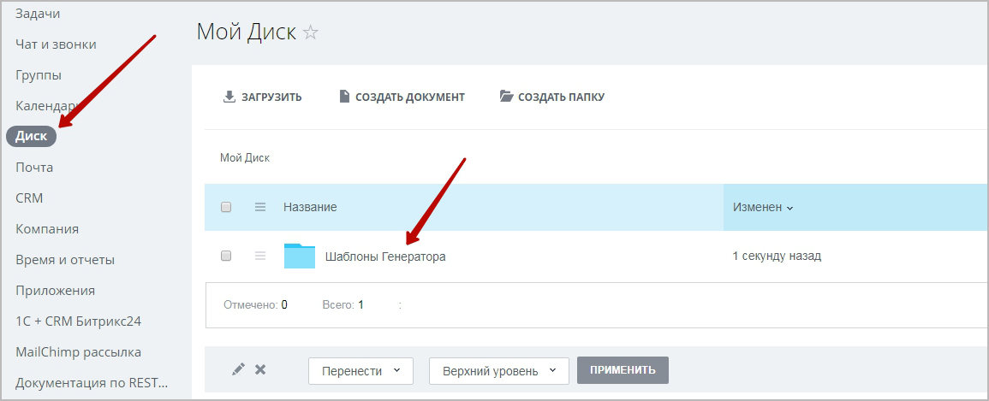Open the Верхний уровень destination dropdown
Viewport: 989px width, 401px height.
click(499, 371)
